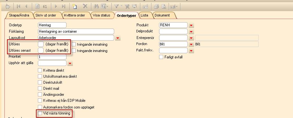Delete the record with the X icon
This screenshot has height=118, width=293.
point(85,6)
